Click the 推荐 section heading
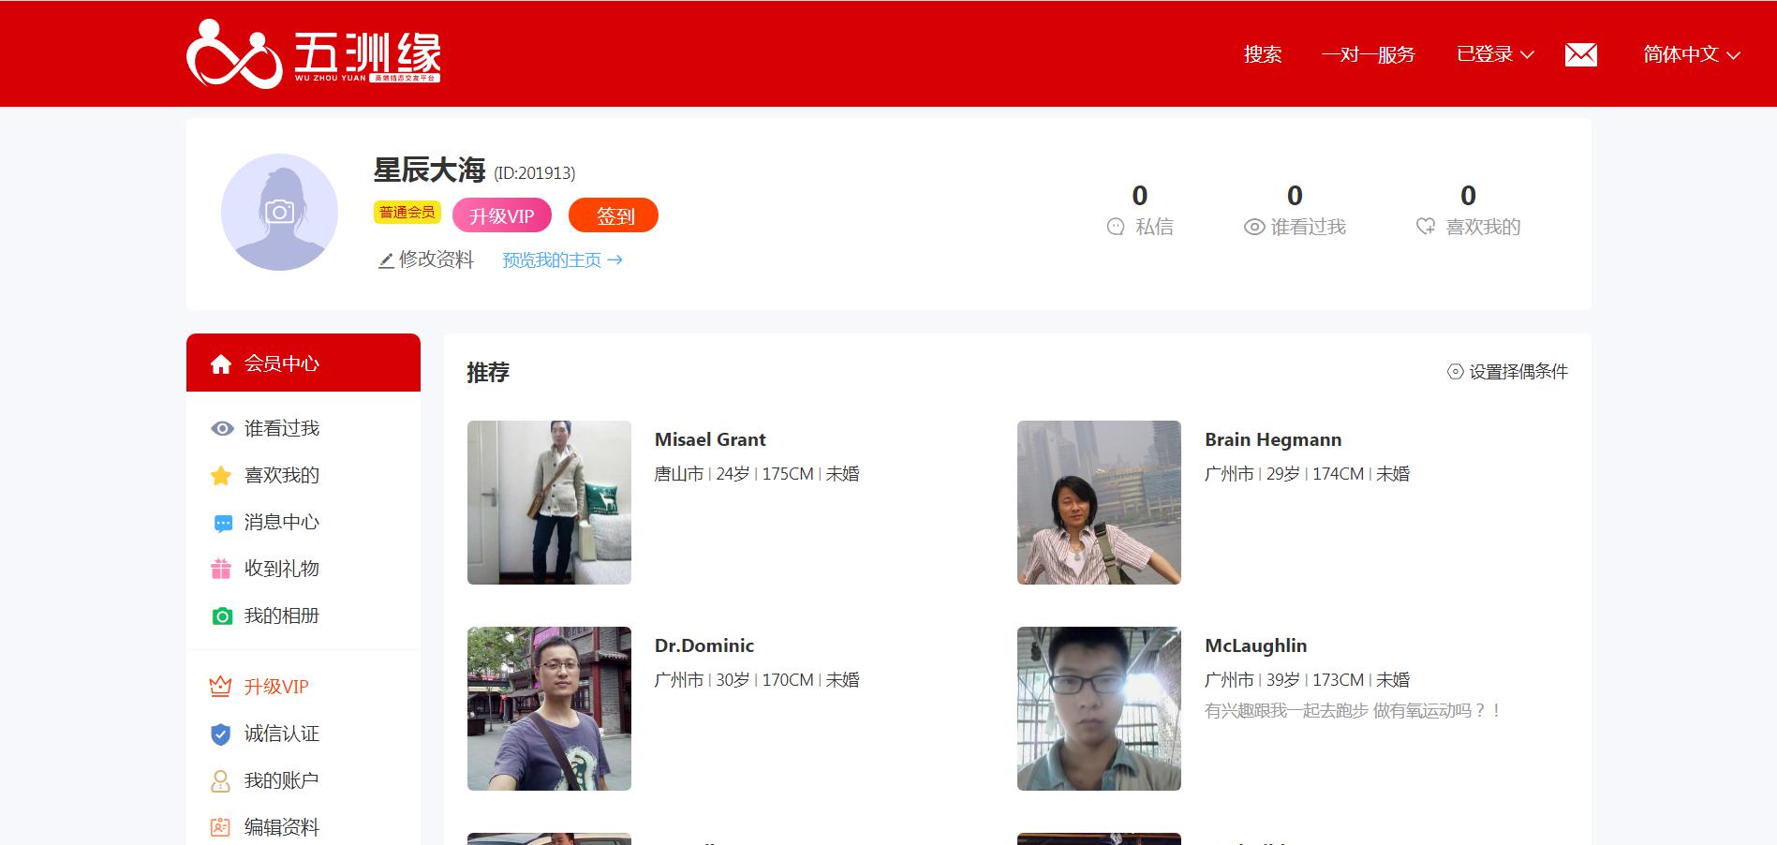Viewport: 1777px width, 845px height. tap(488, 372)
